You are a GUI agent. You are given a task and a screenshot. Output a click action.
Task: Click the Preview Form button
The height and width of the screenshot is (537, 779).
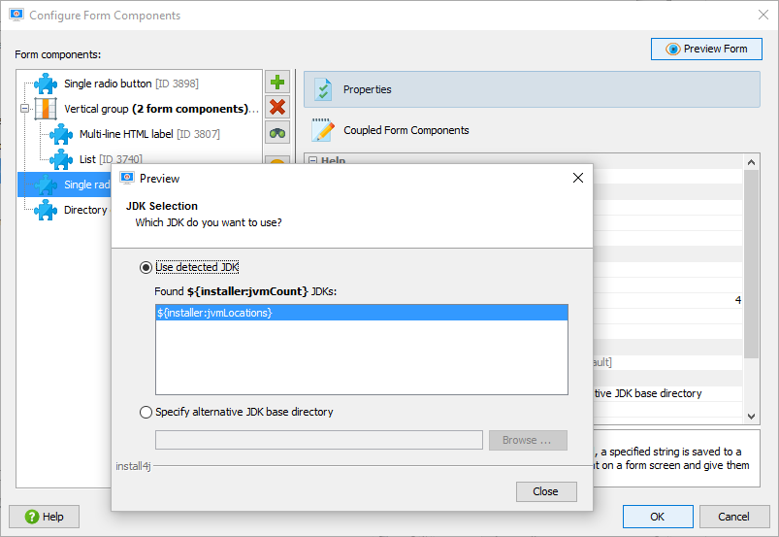click(706, 49)
